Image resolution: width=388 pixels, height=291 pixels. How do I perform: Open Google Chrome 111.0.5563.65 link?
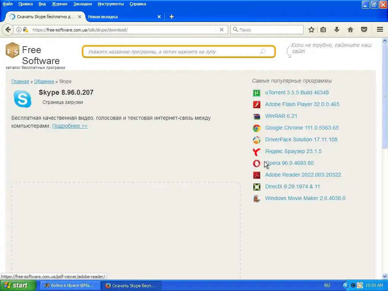(302, 128)
